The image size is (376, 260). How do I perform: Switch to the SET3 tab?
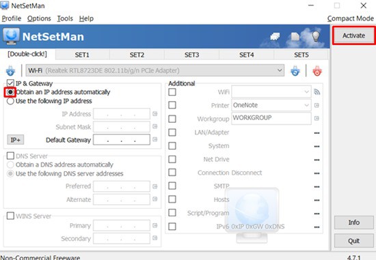click(191, 55)
